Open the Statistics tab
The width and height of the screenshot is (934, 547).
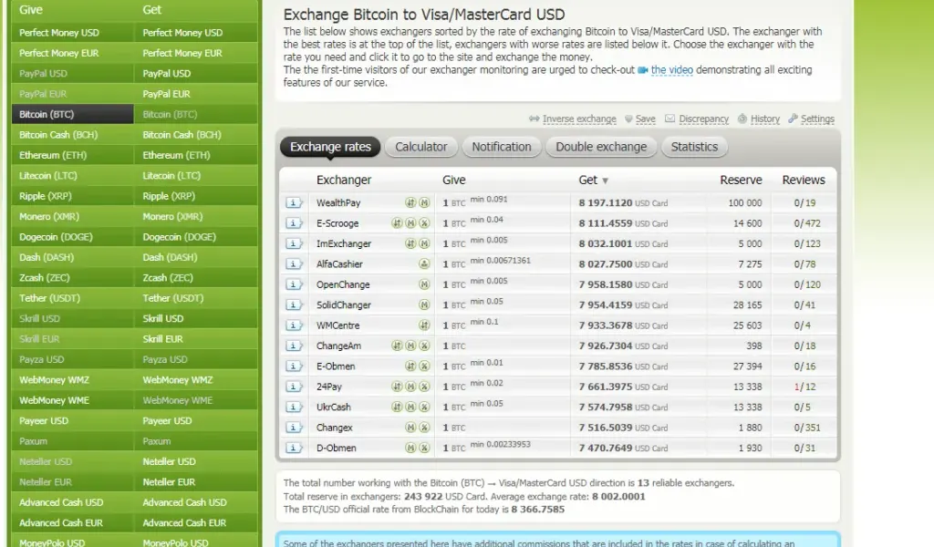(694, 147)
